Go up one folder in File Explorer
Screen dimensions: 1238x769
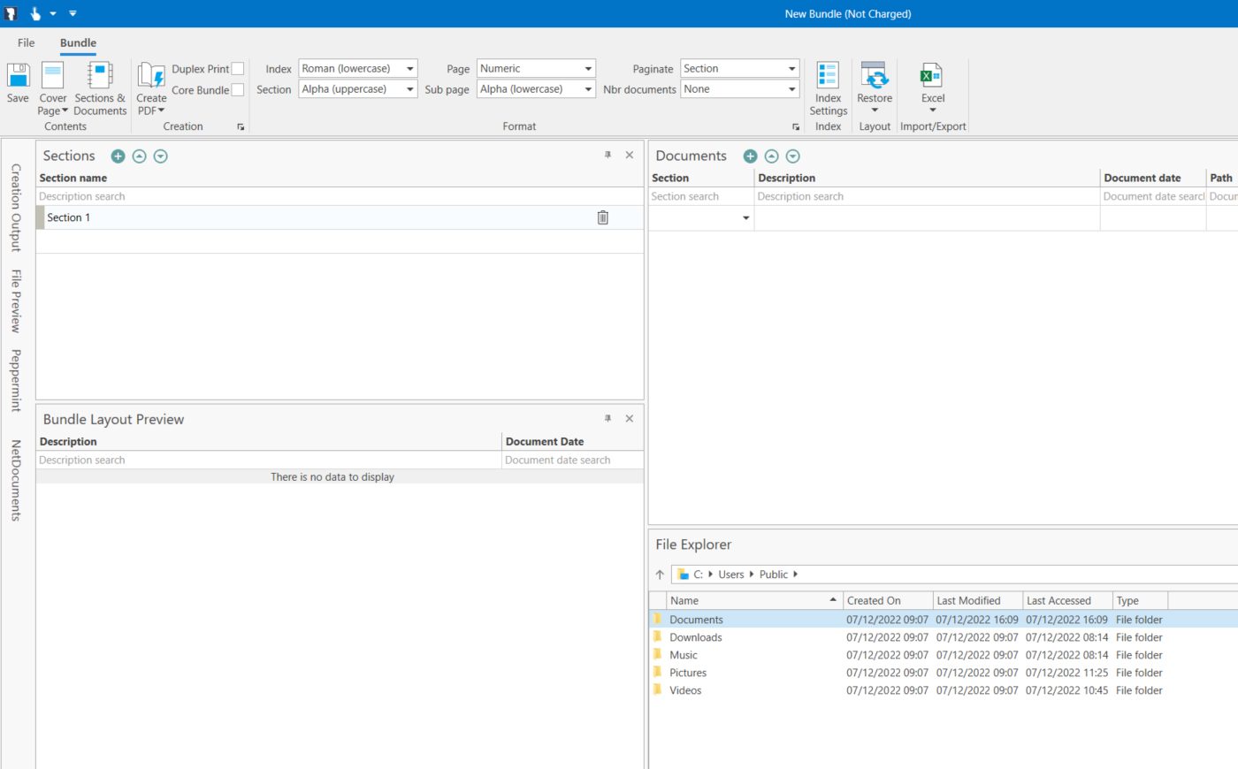660,575
